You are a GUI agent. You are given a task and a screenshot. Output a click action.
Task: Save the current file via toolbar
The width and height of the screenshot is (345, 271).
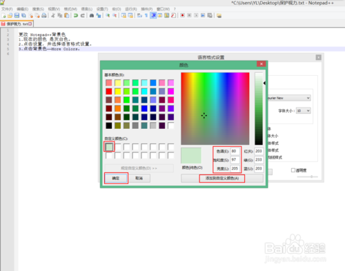[17, 15]
